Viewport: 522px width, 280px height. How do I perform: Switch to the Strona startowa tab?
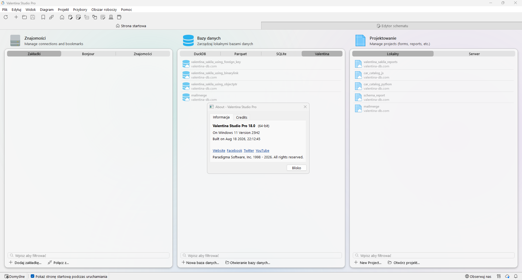131,26
